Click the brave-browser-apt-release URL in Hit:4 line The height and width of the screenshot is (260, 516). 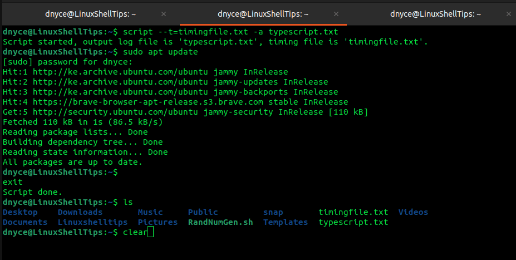click(148, 102)
